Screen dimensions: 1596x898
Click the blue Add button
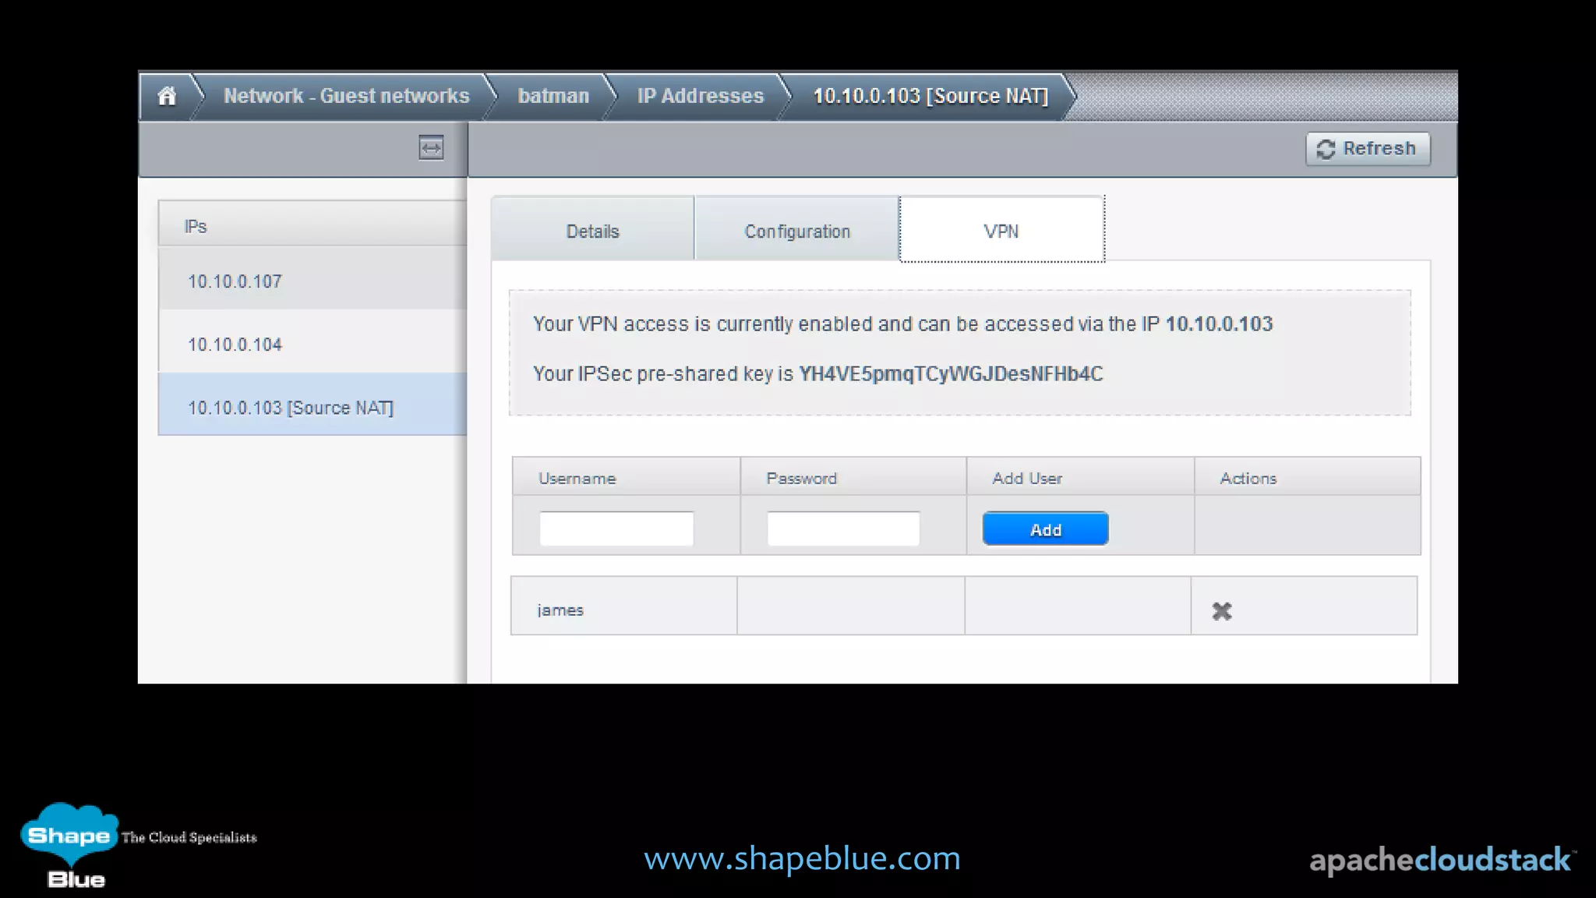coord(1045,529)
